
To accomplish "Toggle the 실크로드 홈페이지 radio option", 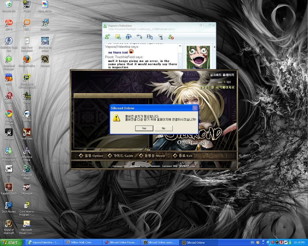I will point(208,75).
